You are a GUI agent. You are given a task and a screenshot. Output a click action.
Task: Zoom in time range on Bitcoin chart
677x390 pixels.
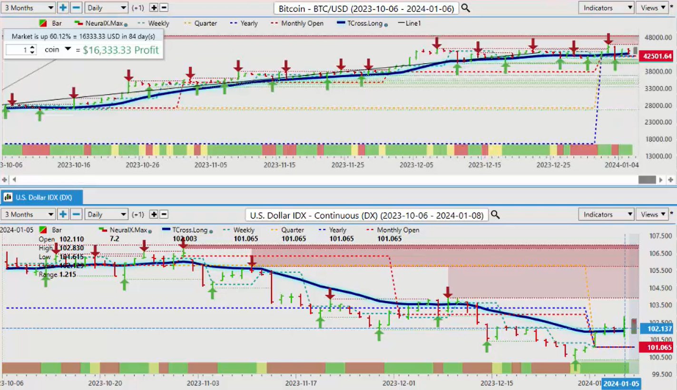[63, 8]
